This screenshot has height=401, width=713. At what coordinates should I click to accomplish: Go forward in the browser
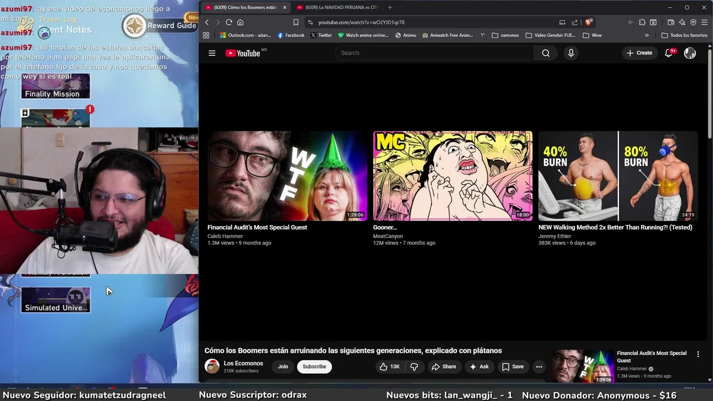click(217, 22)
